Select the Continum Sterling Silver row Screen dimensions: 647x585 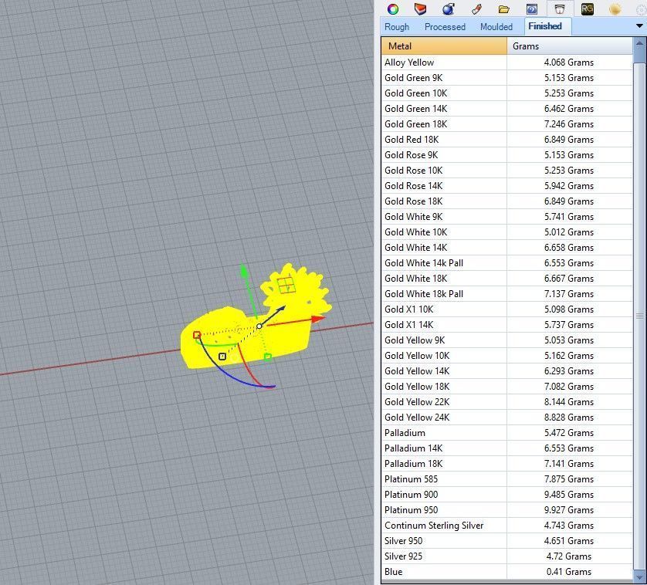[x=506, y=525]
